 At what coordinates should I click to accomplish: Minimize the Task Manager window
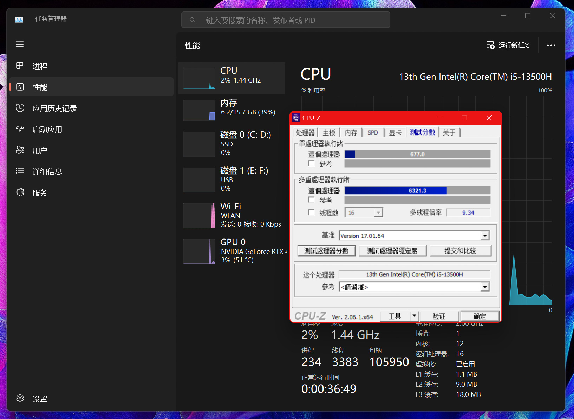tap(503, 16)
